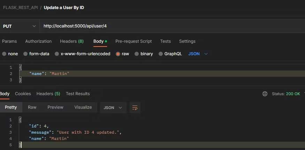Click the Raw response view button

(32, 107)
